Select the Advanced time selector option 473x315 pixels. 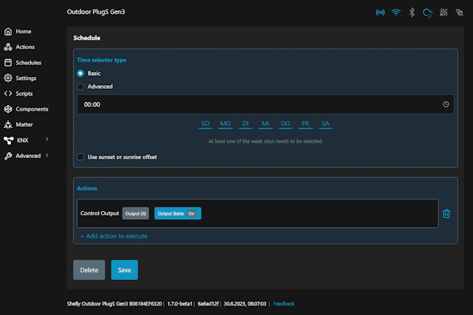81,87
